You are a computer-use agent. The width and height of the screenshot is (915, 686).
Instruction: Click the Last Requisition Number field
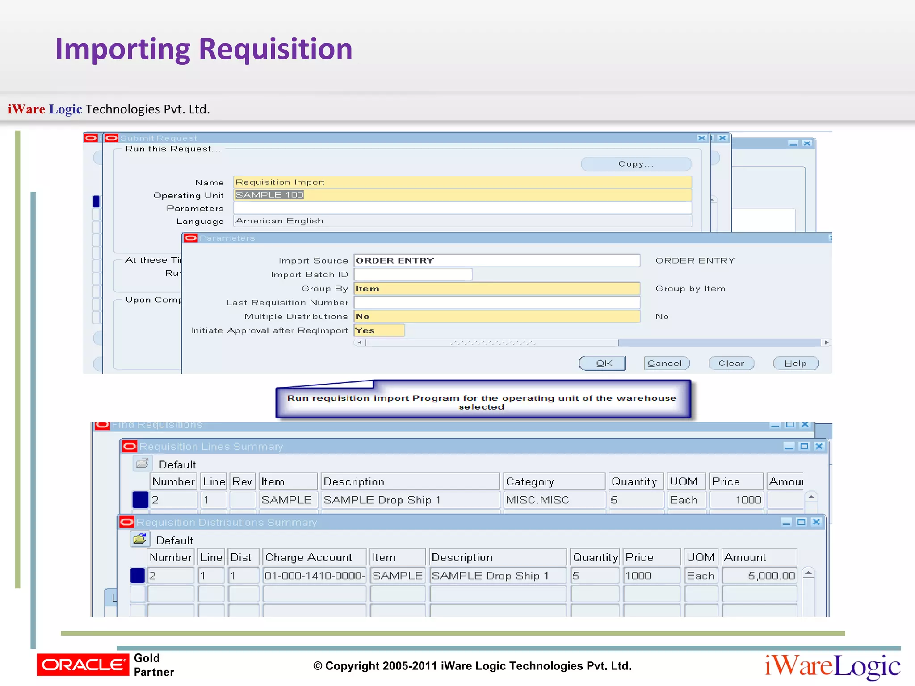pyautogui.click(x=497, y=302)
